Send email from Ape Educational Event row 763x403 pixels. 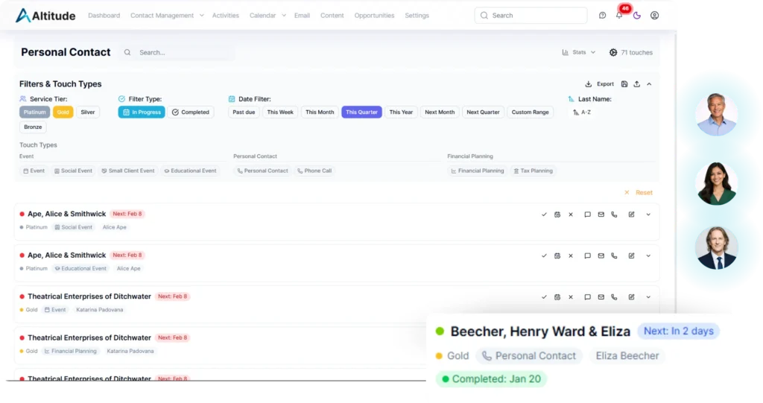pos(601,256)
